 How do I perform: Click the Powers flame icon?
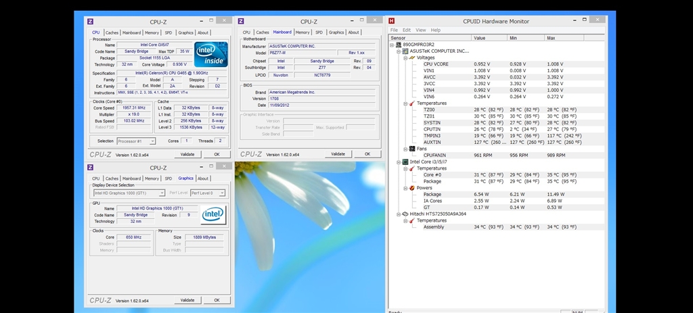click(412, 188)
